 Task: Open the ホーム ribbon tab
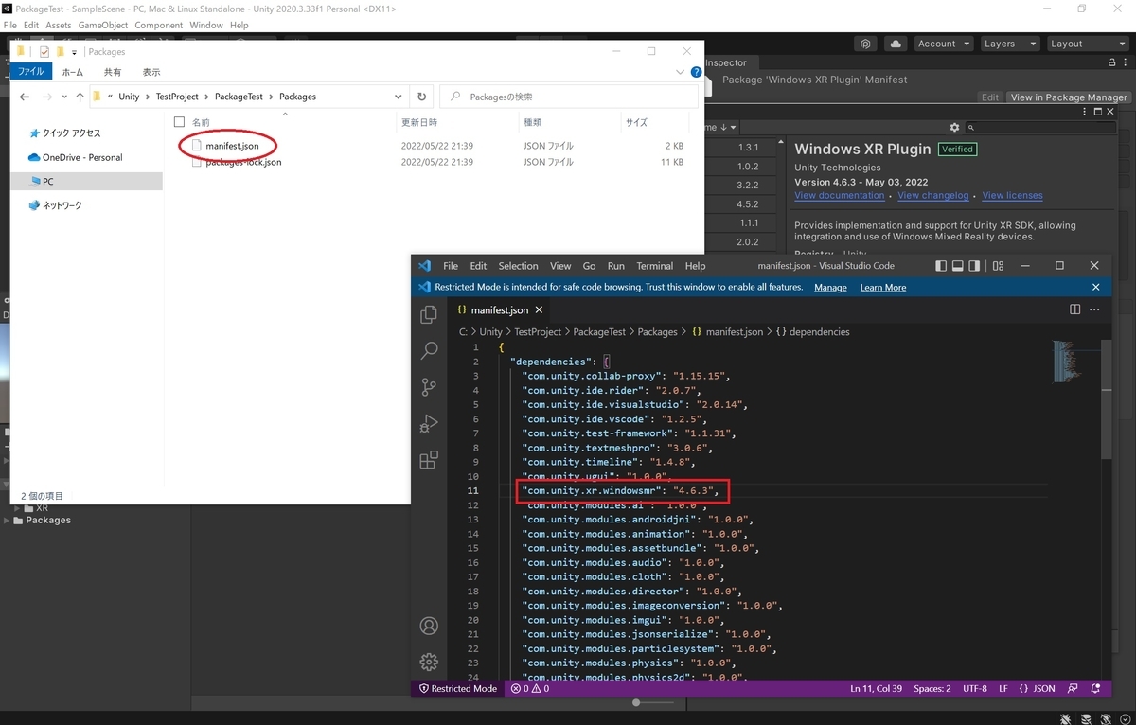pyautogui.click(x=73, y=72)
